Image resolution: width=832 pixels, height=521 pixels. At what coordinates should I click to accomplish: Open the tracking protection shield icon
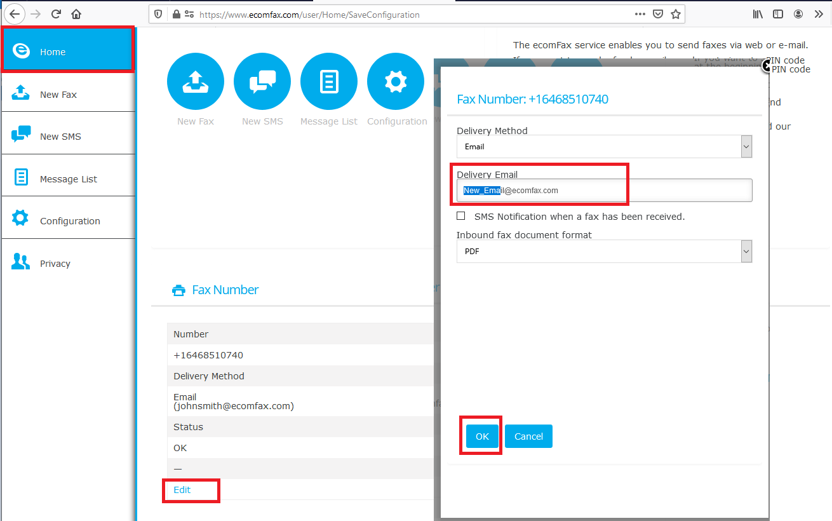[159, 14]
